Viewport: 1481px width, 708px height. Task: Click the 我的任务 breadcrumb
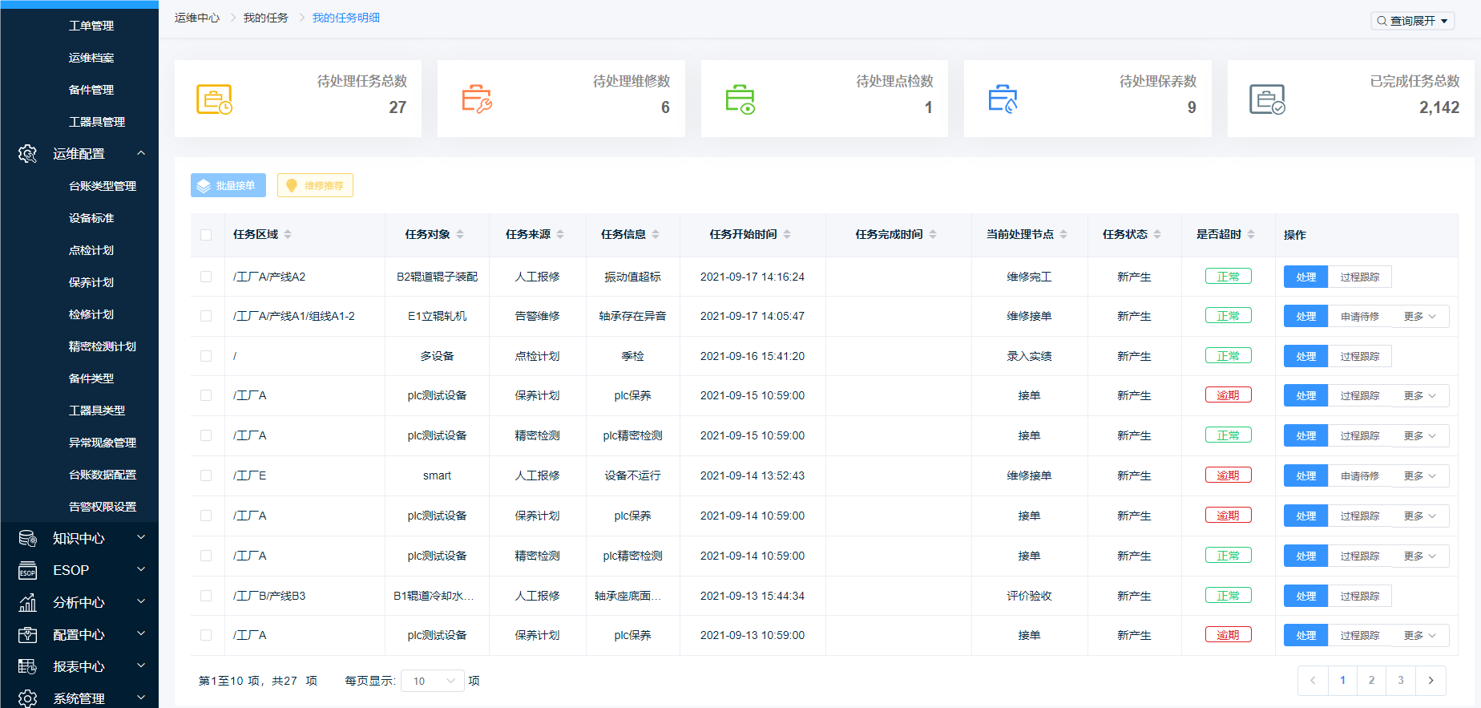point(265,18)
